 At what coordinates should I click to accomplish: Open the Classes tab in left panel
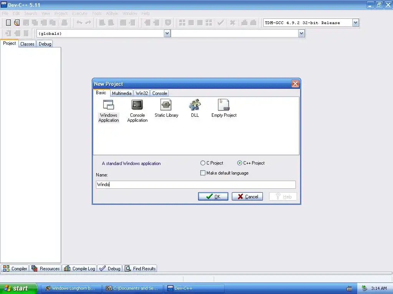coord(27,44)
